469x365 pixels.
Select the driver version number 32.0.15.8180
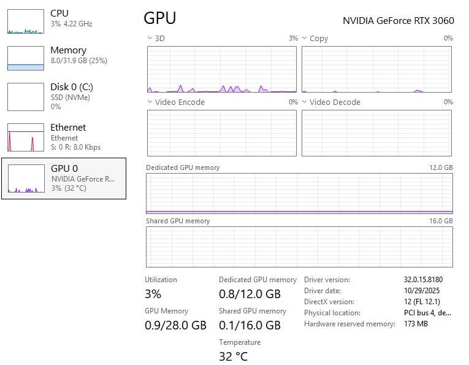pyautogui.click(x=423, y=280)
